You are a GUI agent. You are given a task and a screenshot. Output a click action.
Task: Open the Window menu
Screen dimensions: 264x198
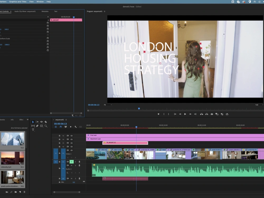[x=40, y=2]
